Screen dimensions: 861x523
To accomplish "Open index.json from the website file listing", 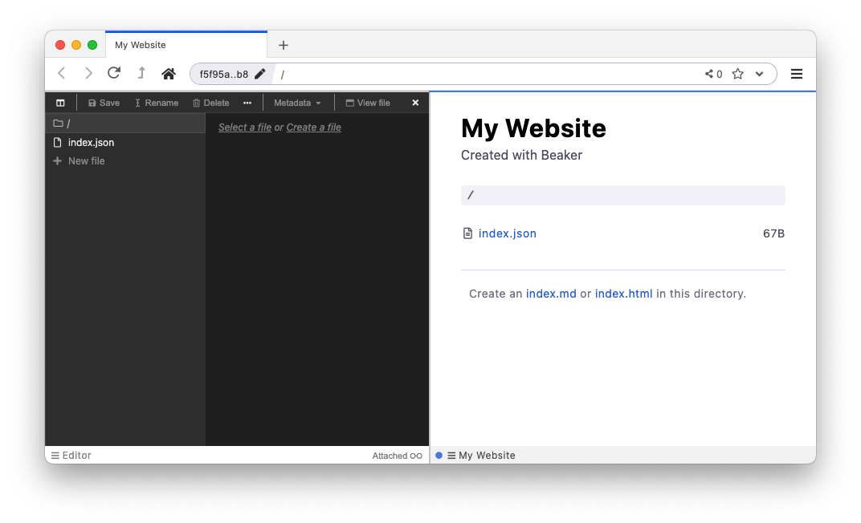I will coord(507,233).
